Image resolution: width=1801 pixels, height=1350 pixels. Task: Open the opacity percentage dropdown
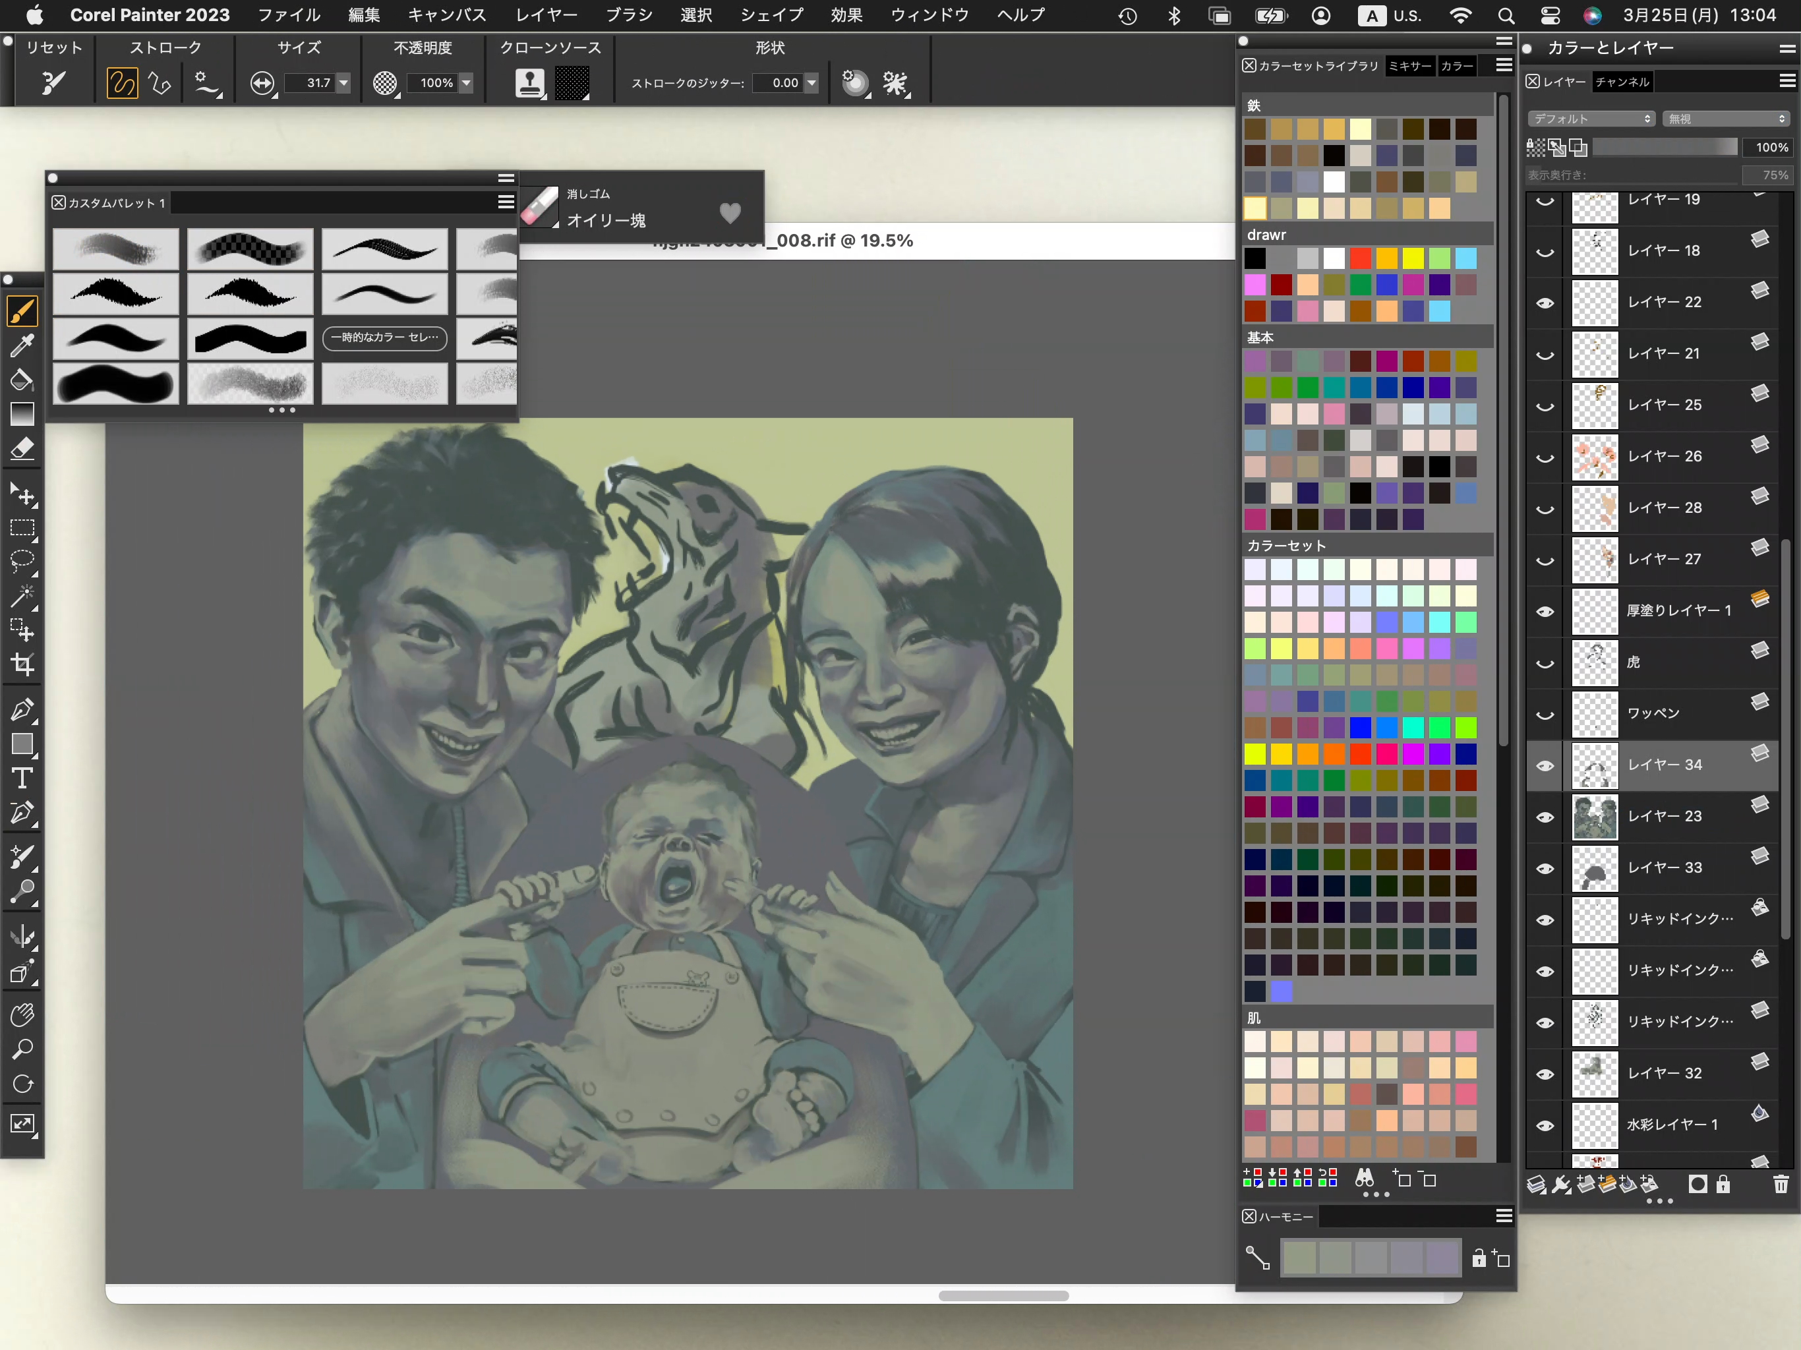pyautogui.click(x=467, y=83)
